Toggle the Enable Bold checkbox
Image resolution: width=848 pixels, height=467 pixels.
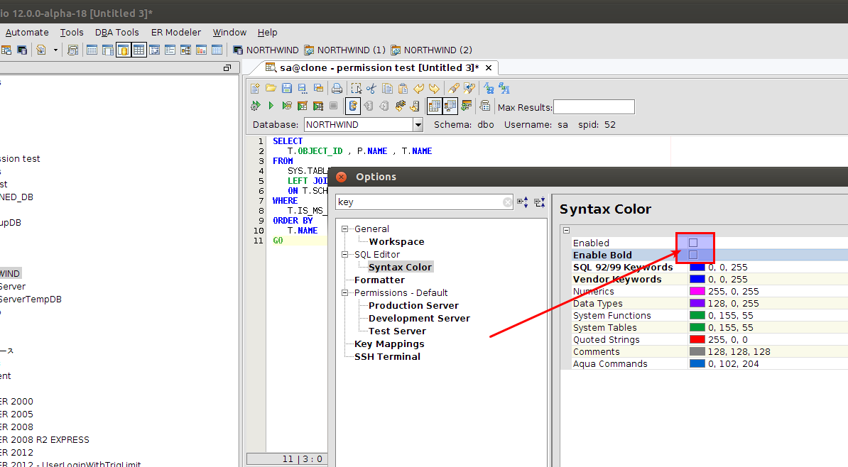pyautogui.click(x=693, y=255)
